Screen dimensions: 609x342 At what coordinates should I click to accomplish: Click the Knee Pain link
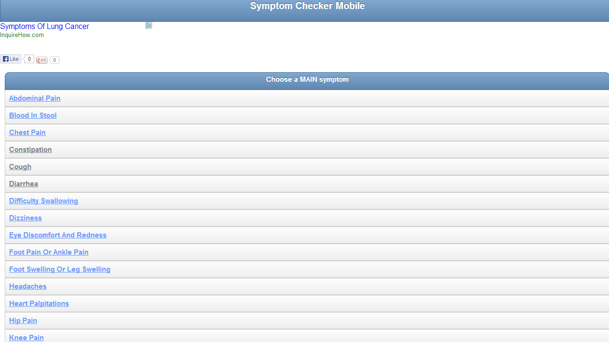27,337
